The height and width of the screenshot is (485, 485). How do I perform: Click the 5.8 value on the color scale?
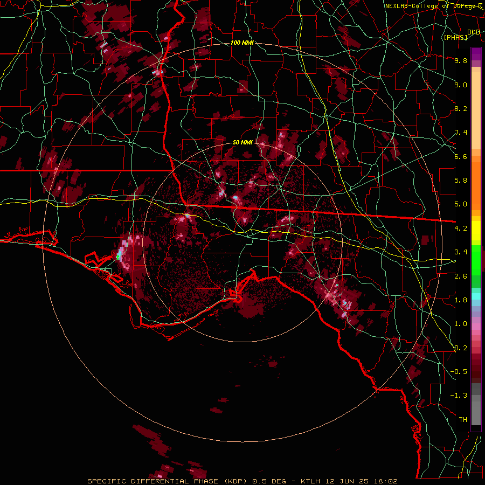(461, 181)
